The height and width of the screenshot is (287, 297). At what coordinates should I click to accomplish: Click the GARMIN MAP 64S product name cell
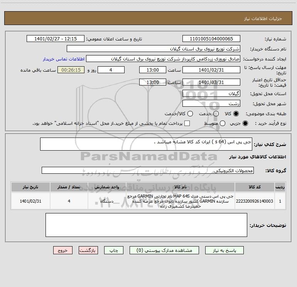pos(181,201)
